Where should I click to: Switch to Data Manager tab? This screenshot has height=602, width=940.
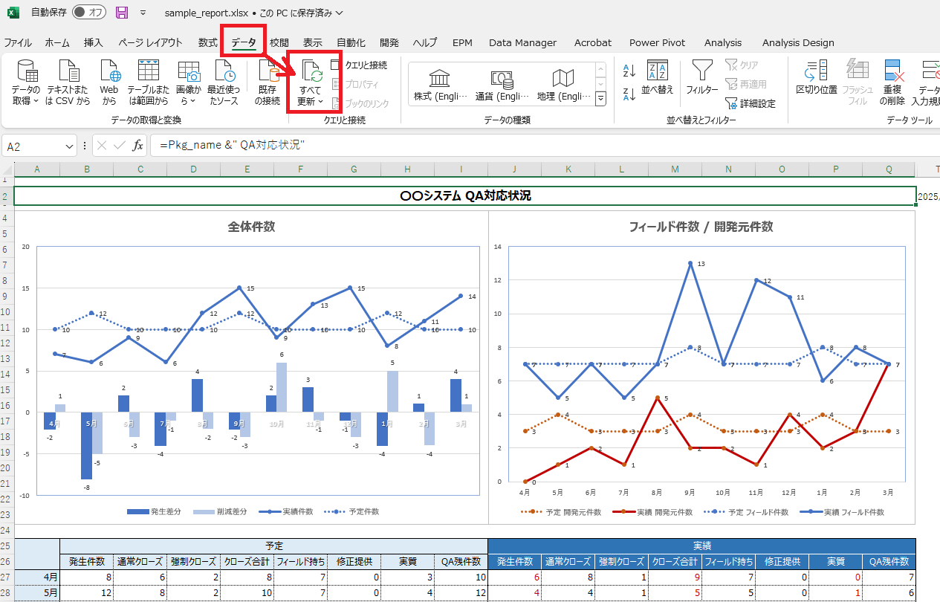click(522, 42)
